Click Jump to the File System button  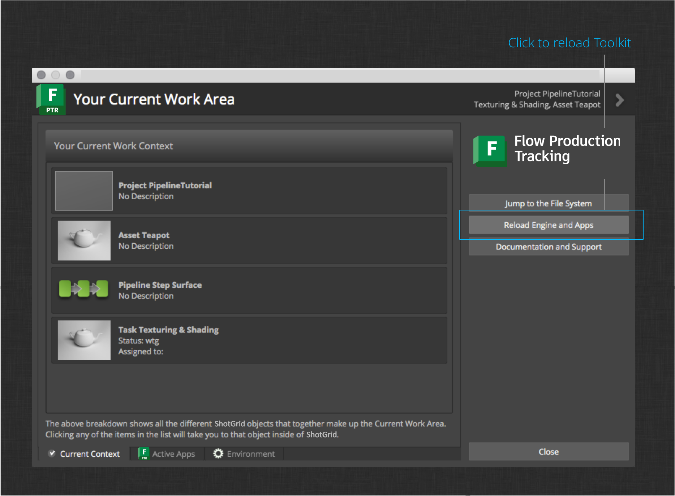tap(549, 203)
